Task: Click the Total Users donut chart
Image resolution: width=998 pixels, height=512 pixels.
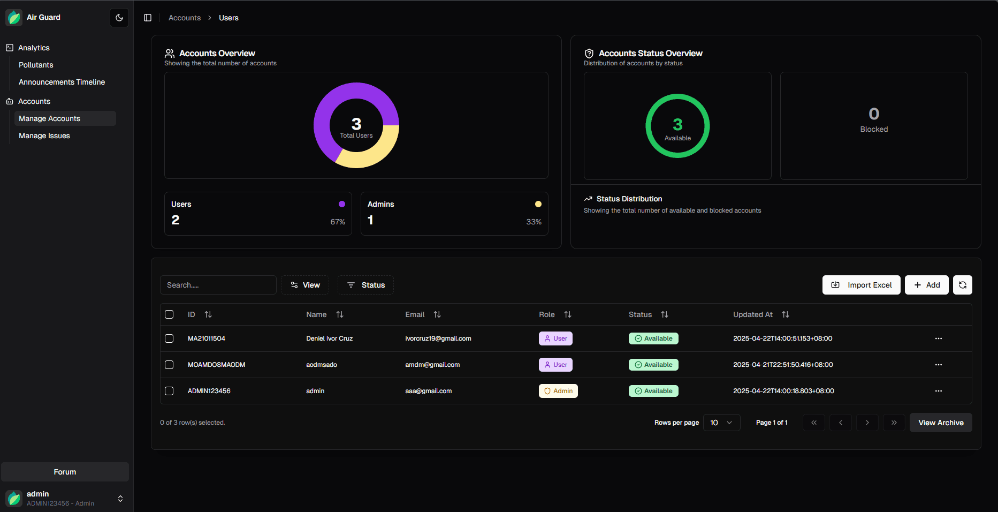Action: coord(356,125)
